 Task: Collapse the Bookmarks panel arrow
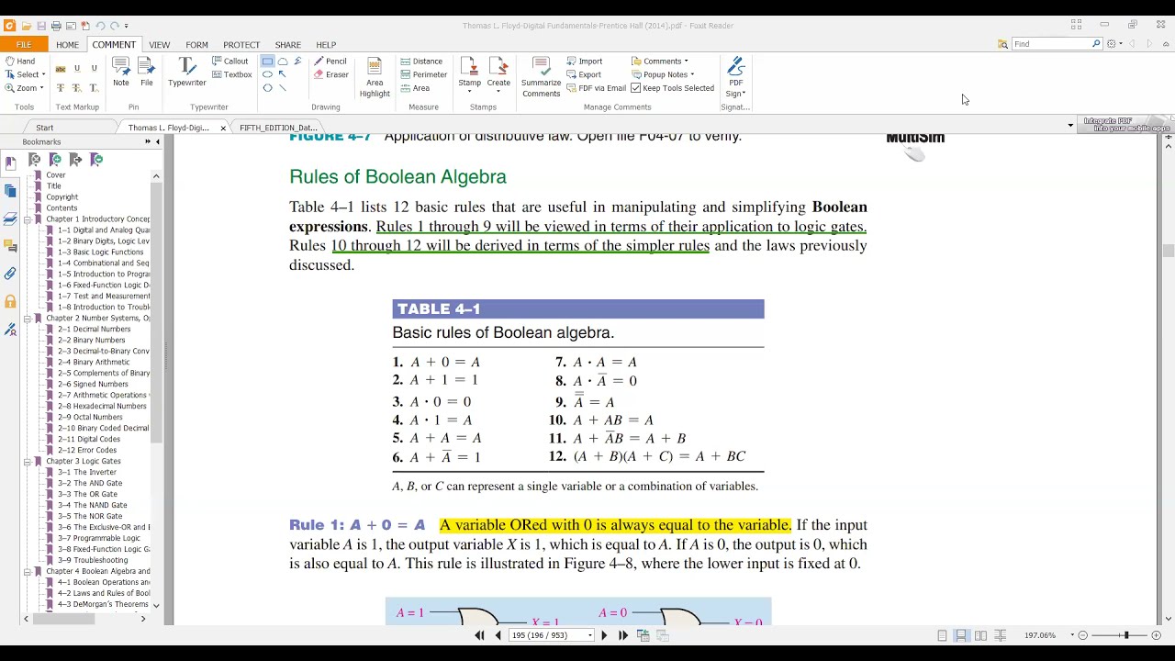point(157,141)
